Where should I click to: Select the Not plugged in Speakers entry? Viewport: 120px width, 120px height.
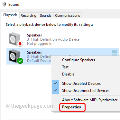point(62,39)
